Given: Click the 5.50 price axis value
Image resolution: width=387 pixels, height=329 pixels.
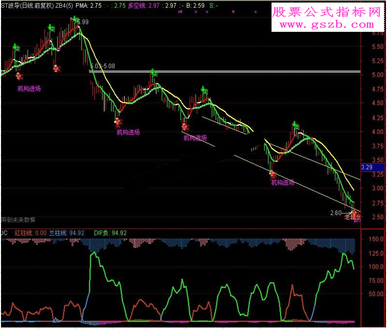Looking at the screenshot, I should coord(377,47).
